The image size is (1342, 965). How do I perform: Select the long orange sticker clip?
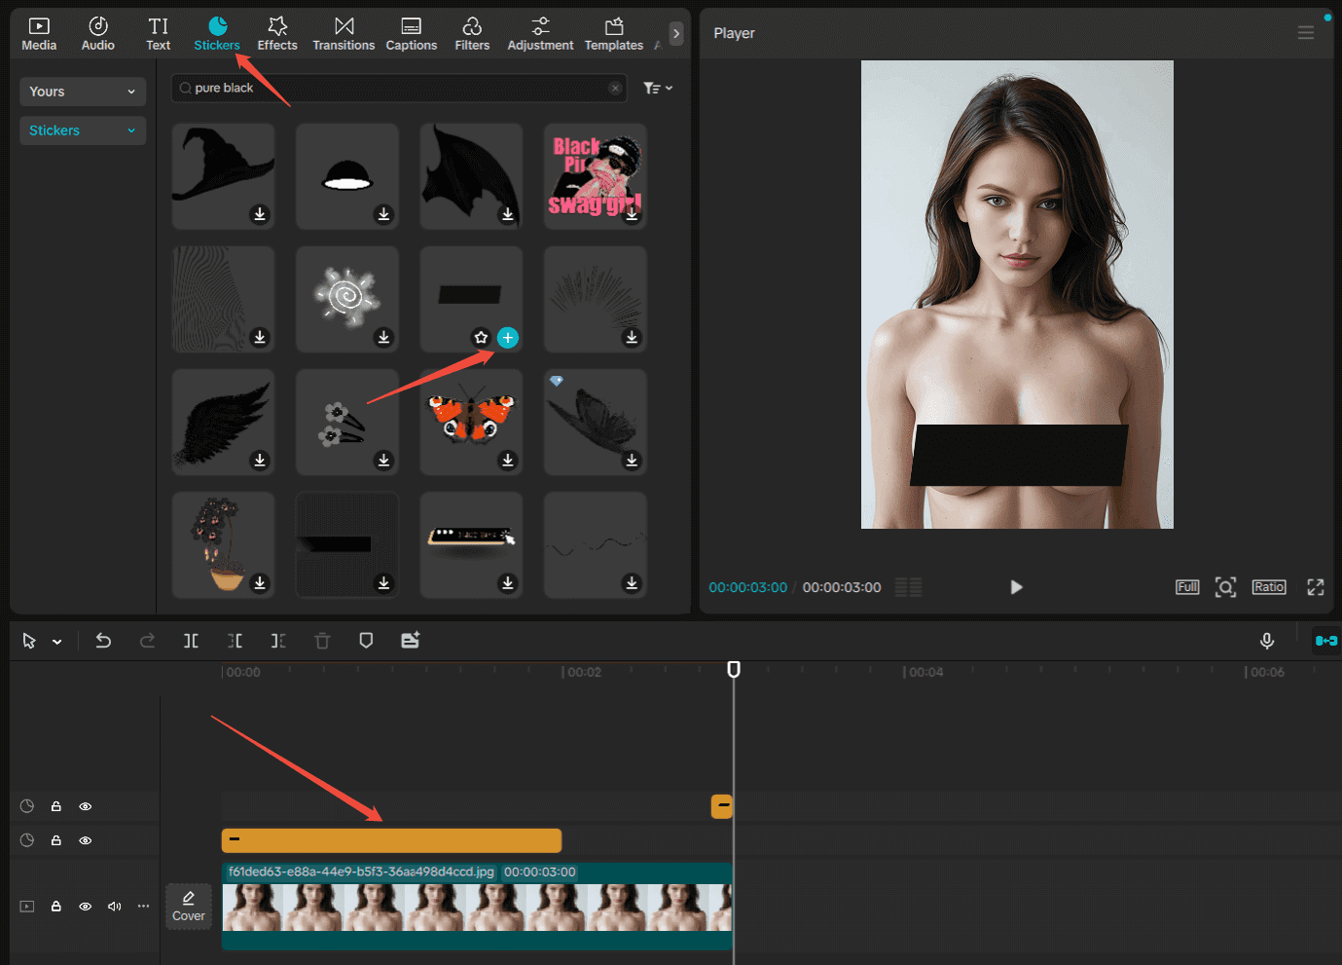pyautogui.click(x=391, y=840)
